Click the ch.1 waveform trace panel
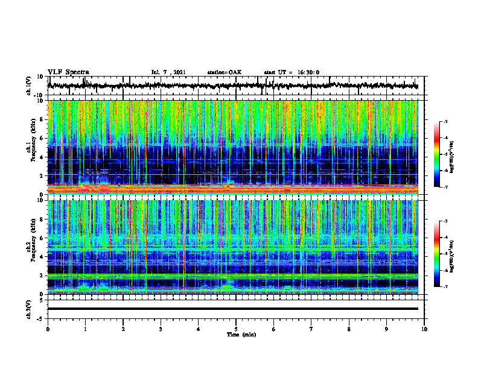The width and height of the screenshot is (478, 369). point(235,86)
